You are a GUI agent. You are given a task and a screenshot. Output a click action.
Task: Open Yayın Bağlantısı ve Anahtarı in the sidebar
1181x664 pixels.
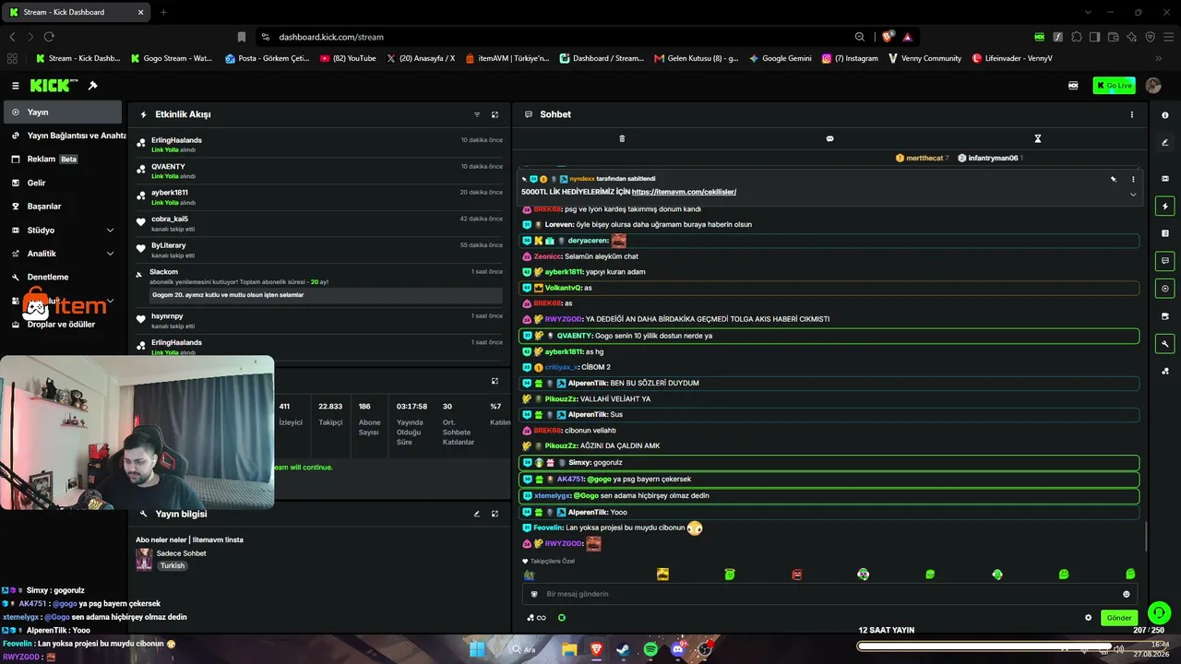tap(65, 136)
